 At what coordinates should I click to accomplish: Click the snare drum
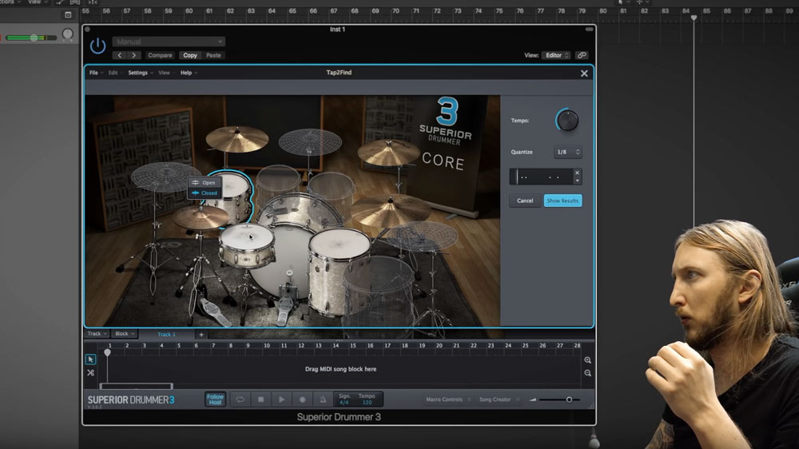248,244
